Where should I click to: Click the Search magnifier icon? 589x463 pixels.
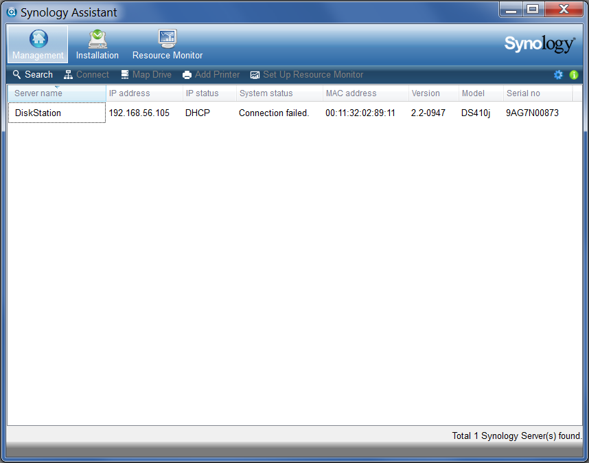point(16,74)
